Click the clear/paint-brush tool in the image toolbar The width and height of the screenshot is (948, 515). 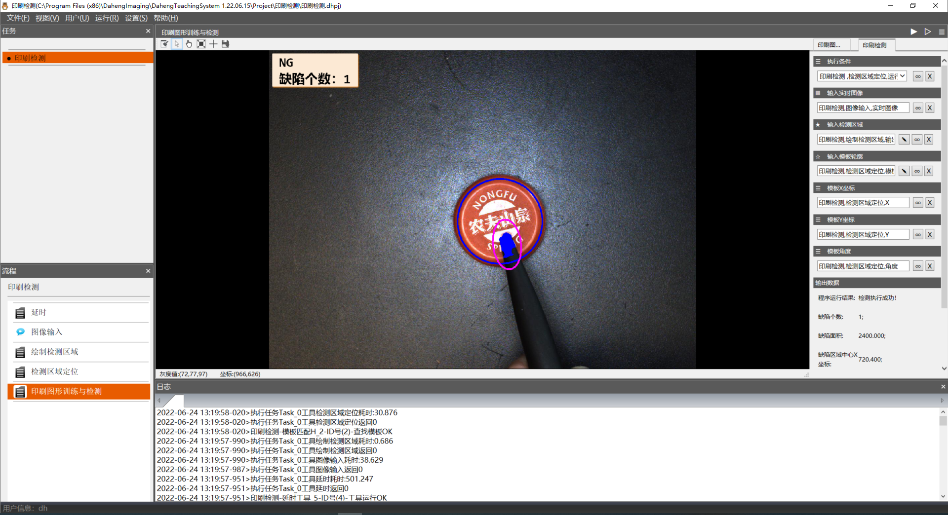click(164, 44)
